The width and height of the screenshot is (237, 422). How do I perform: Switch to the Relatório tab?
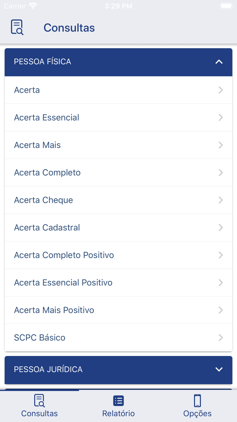(118, 406)
